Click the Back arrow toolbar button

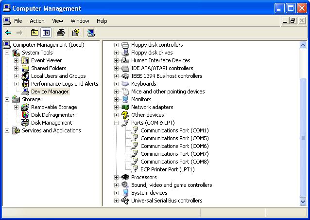pyautogui.click(x=8, y=33)
